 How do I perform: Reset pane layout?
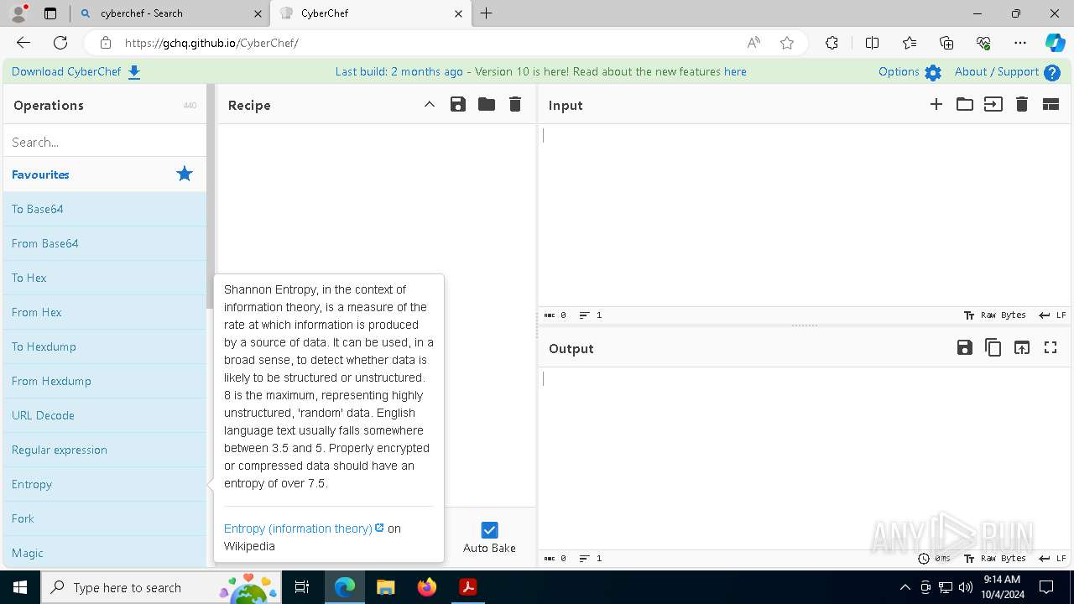(x=1051, y=105)
